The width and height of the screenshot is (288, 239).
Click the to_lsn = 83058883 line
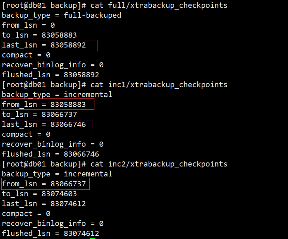[x=39, y=35]
